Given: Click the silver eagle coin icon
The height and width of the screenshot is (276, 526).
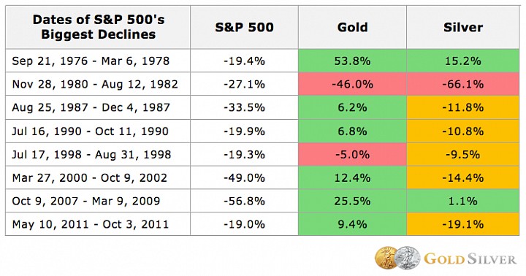Looking at the screenshot, I should 407,258.
